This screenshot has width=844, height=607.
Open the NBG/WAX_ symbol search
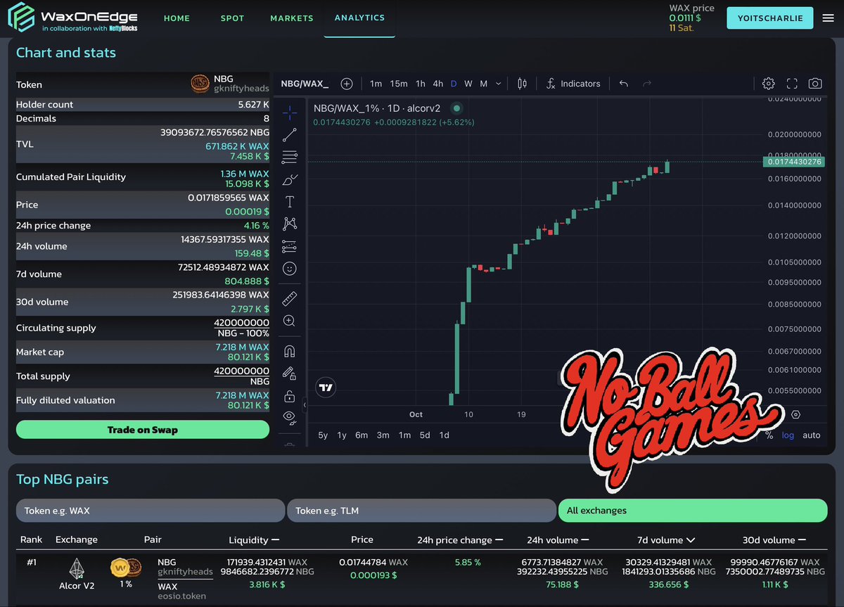coord(305,84)
